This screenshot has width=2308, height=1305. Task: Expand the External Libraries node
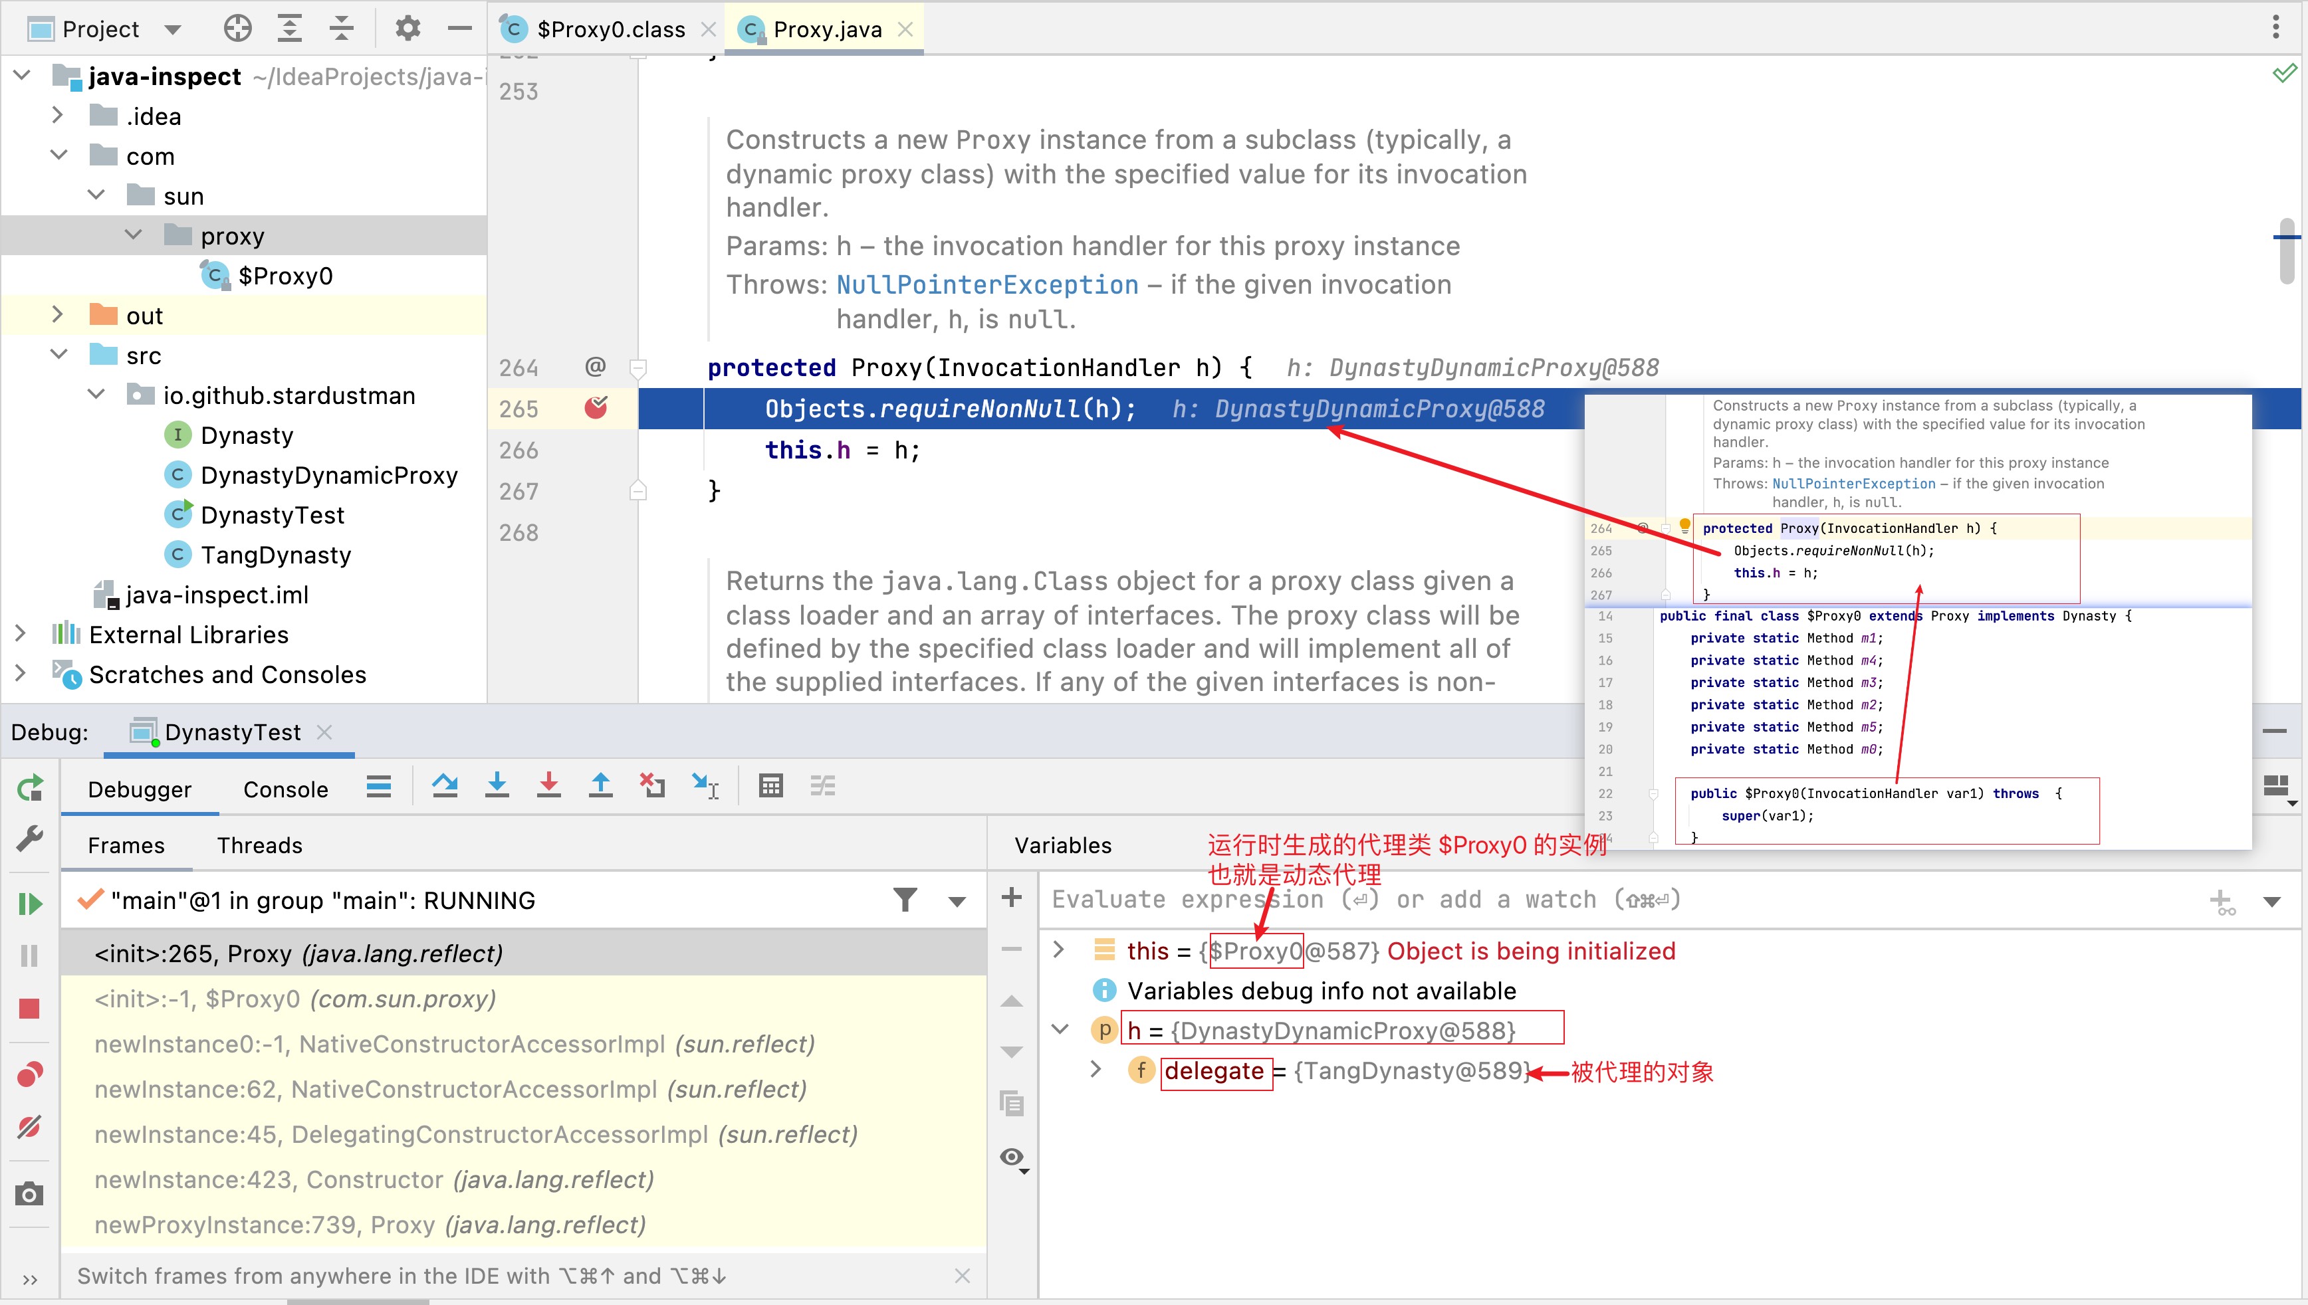[21, 635]
